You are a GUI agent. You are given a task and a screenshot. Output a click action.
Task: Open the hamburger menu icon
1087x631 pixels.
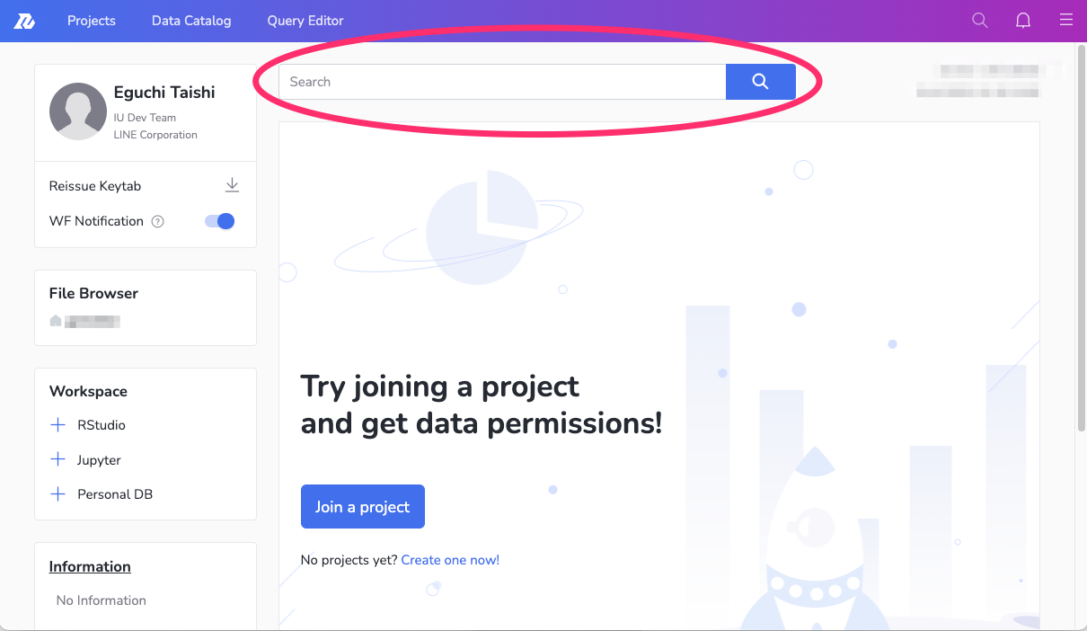coord(1066,21)
